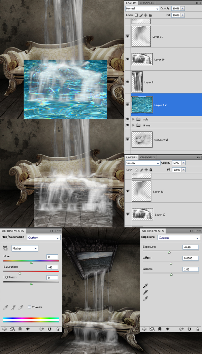Viewport: 202px width, 354px height.
Task: Open the Screen blend mode dropdown
Action: click(142, 163)
